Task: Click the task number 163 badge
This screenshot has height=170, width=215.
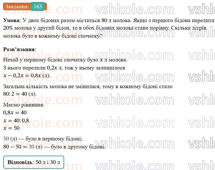Action: point(38,6)
